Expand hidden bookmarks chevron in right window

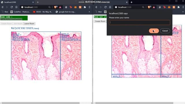[183, 12]
